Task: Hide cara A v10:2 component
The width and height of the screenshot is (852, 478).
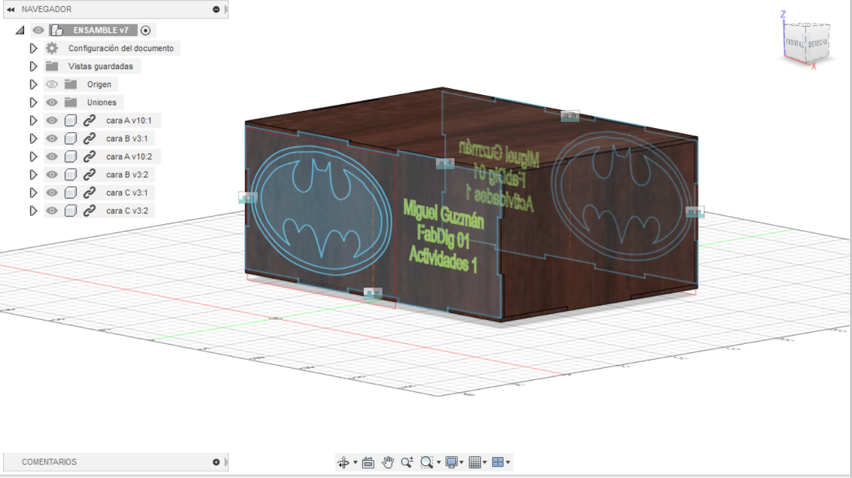Action: point(52,156)
